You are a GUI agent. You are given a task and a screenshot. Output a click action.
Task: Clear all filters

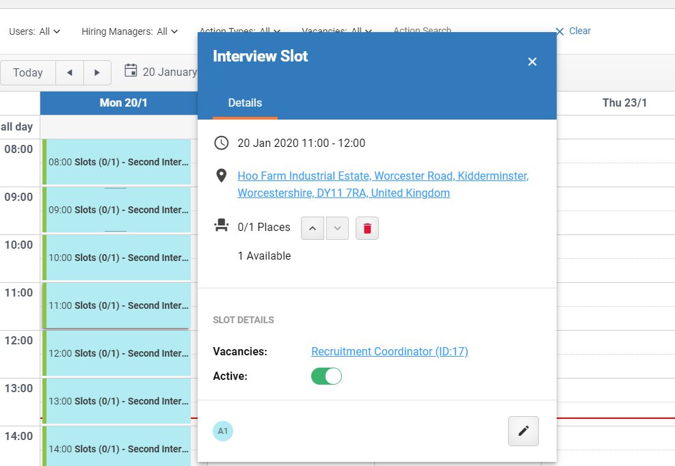pos(573,31)
